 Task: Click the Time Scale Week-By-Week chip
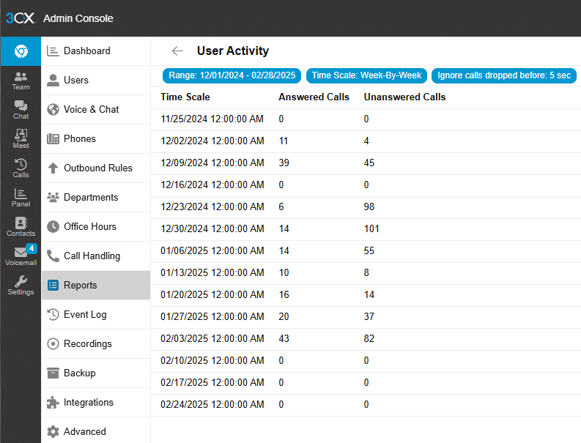[x=366, y=75]
